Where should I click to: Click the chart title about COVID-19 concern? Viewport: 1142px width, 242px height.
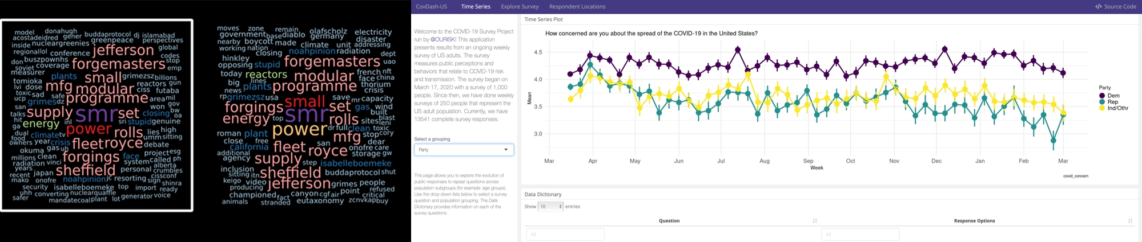click(652, 34)
